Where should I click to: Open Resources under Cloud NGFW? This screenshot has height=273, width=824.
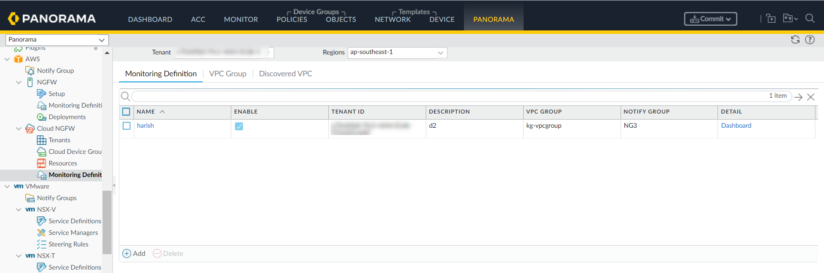[x=63, y=163]
